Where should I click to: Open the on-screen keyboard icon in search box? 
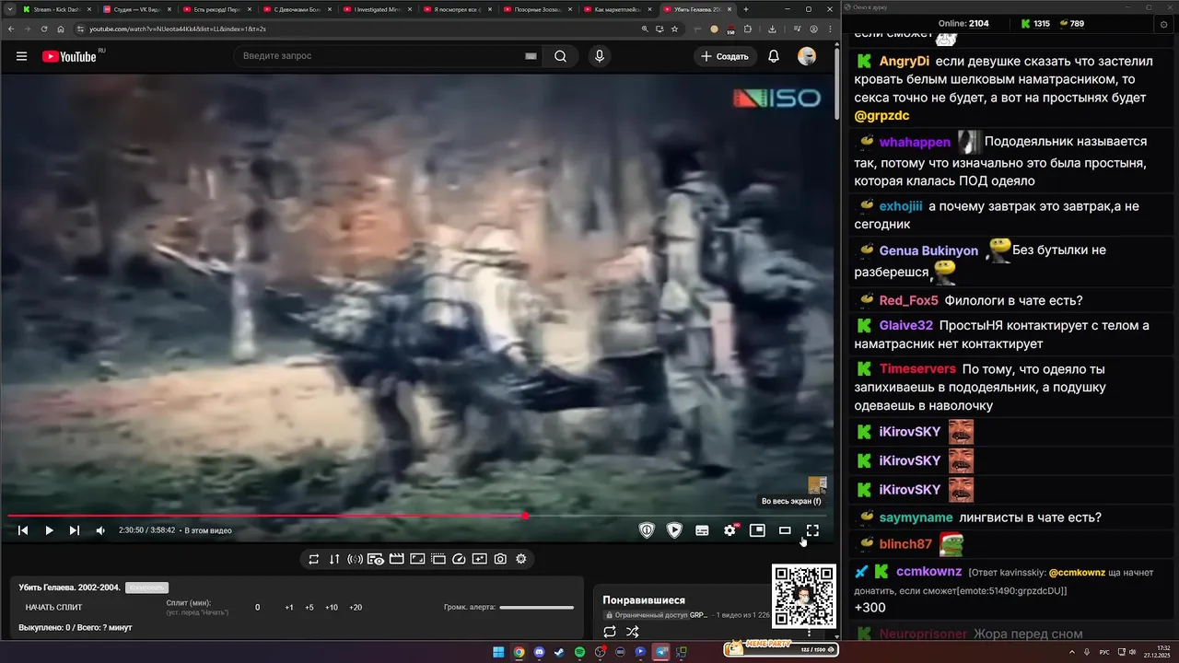[531, 56]
